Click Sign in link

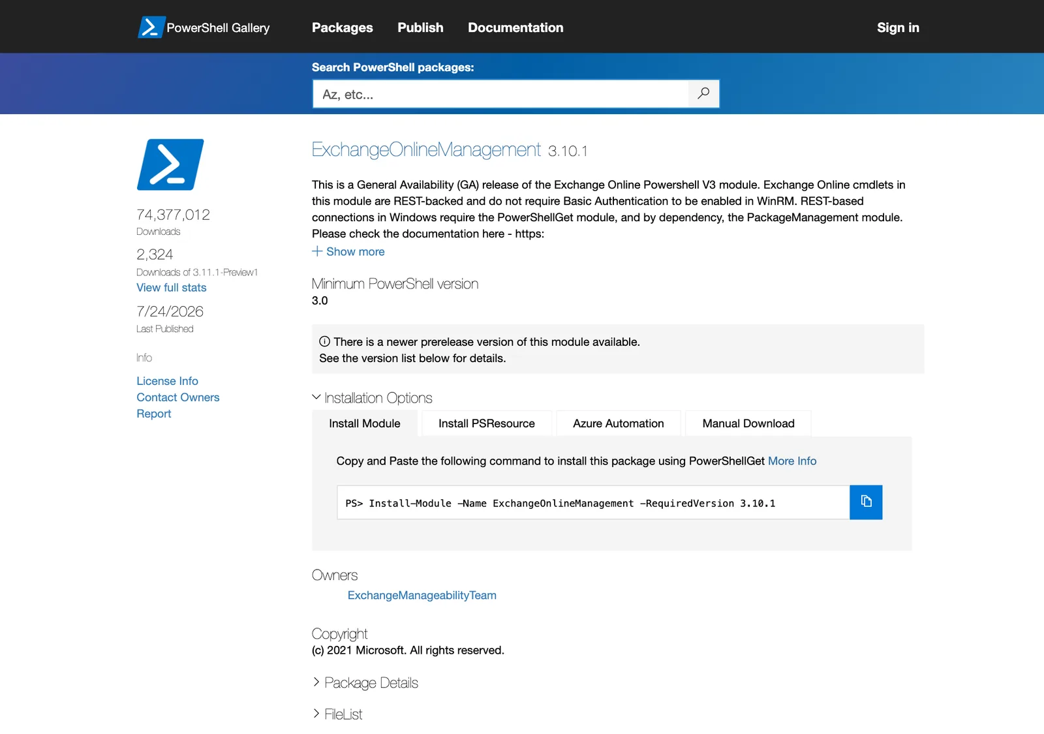click(898, 27)
